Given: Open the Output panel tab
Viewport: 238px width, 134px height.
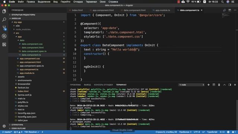Looking at the screenshot, I should click(x=87, y=85).
